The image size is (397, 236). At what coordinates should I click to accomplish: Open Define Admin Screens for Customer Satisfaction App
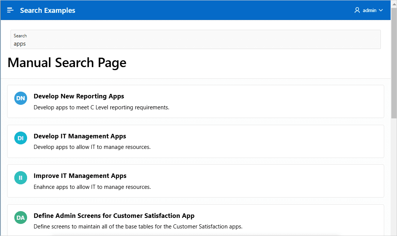(x=114, y=216)
